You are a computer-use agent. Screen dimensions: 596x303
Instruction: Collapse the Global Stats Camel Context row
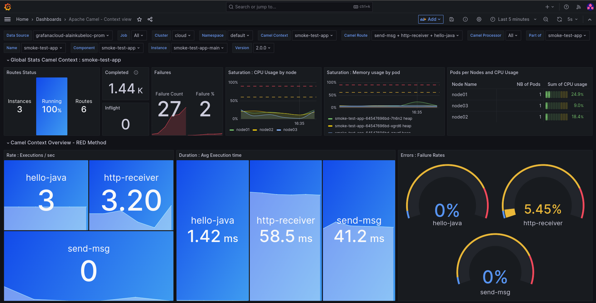64,60
